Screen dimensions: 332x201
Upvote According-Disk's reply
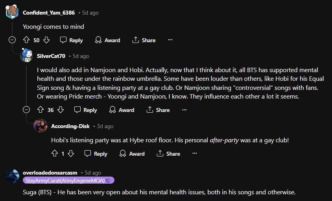[x=55, y=154]
